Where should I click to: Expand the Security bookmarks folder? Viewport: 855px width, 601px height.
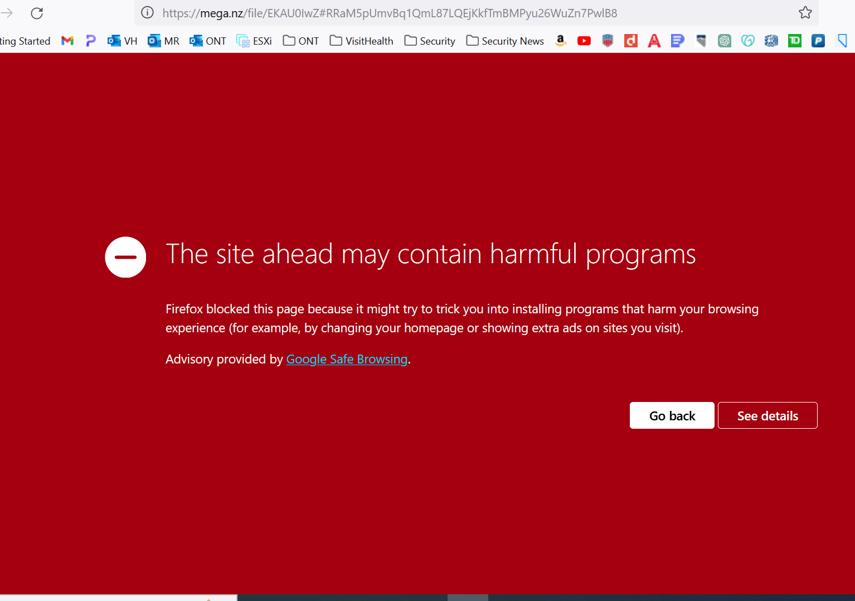click(430, 41)
